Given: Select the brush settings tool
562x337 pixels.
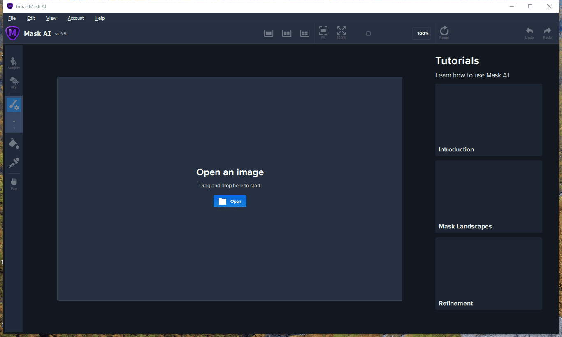Looking at the screenshot, I should [x=14, y=105].
